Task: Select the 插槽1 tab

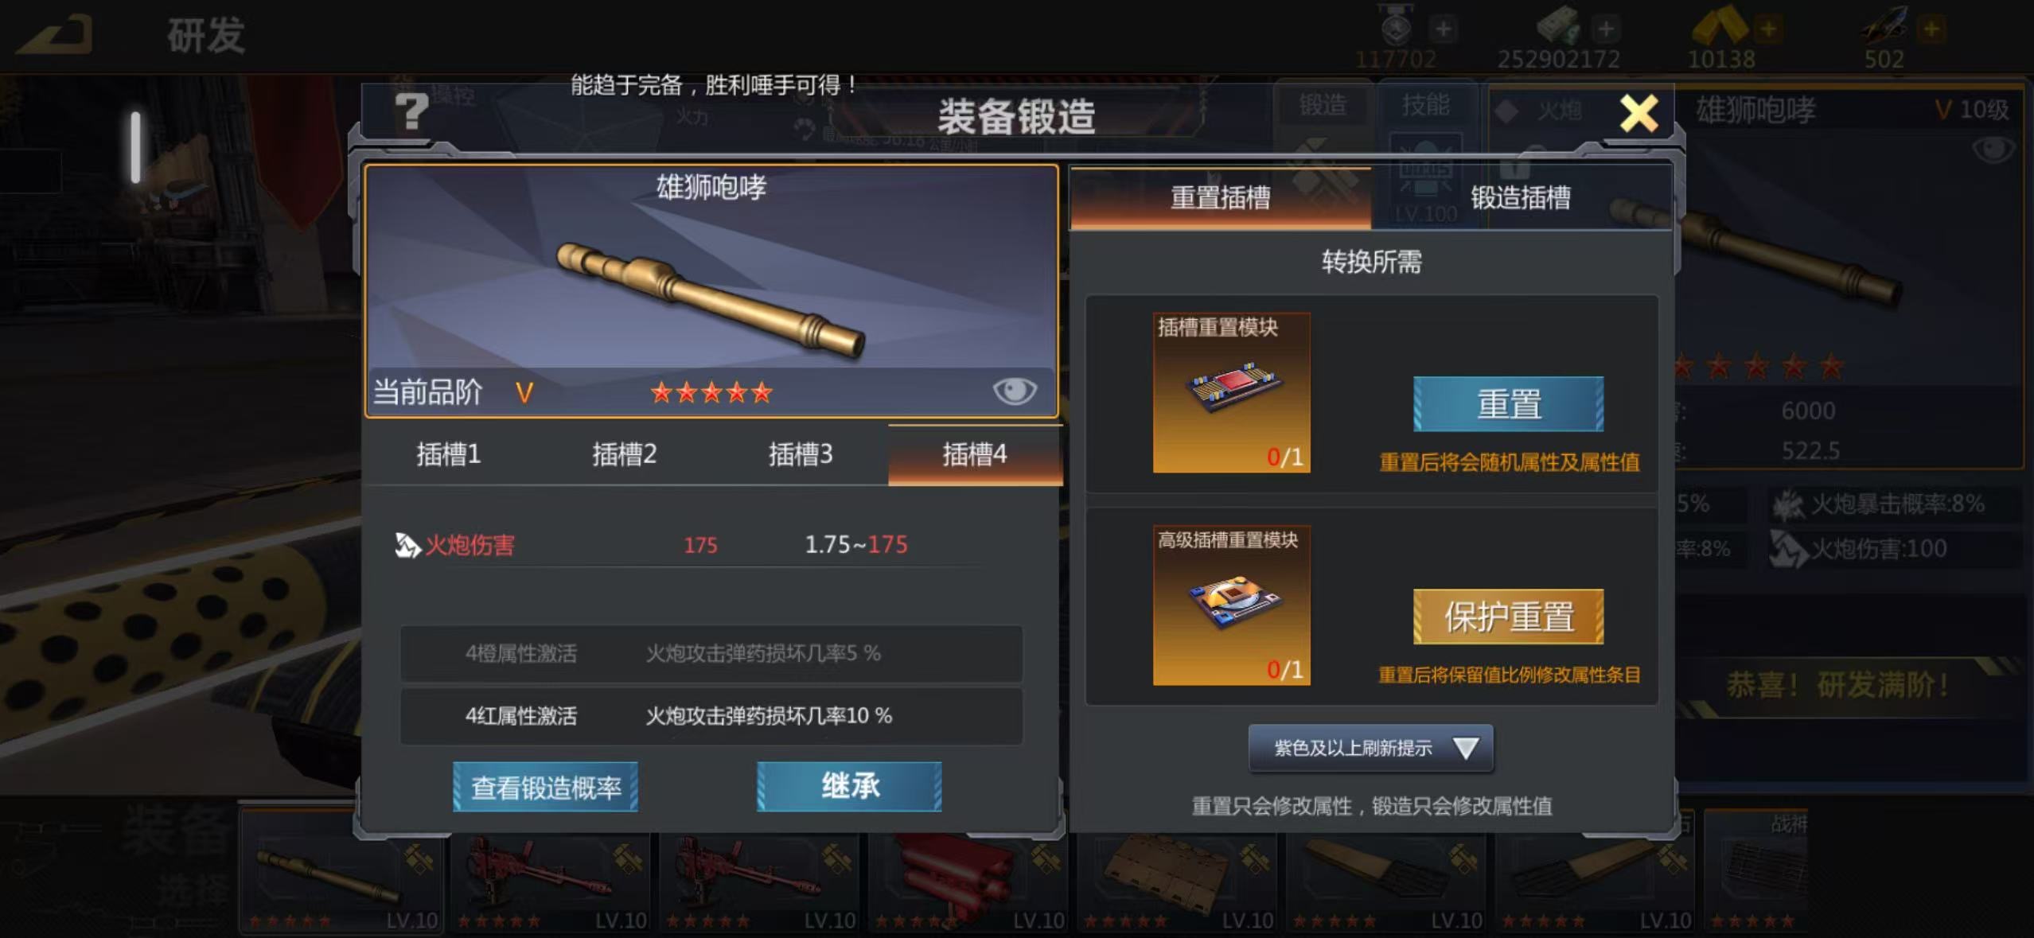Action: (448, 454)
